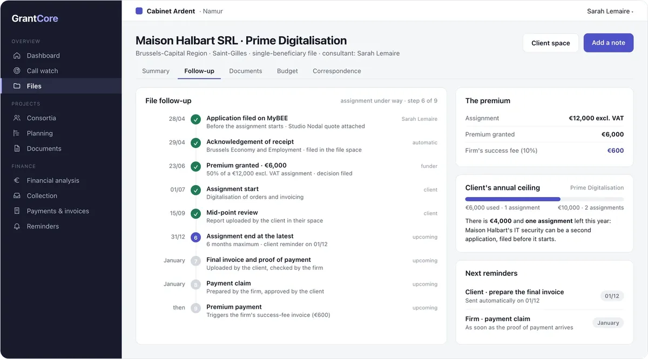Select the €12,000 excl. VAT assignment amount
Screen dimensions: 648x359
596,118
